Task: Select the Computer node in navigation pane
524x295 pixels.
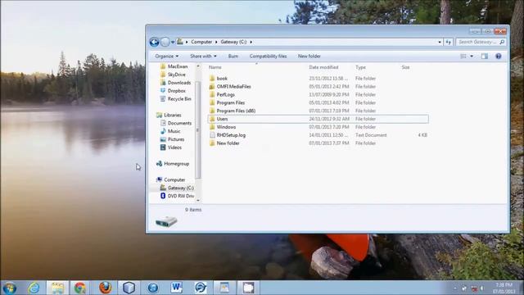Action: click(174, 180)
